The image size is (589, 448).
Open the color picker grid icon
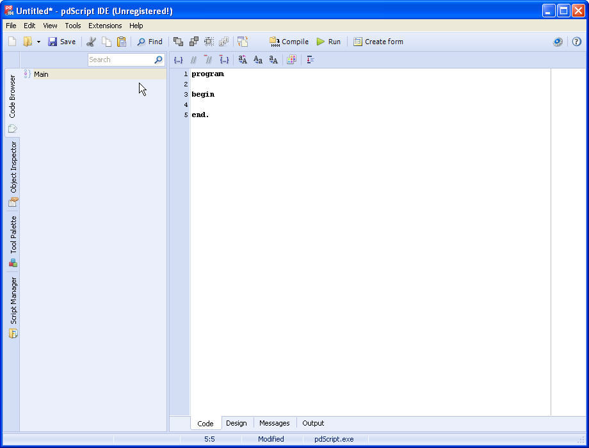[x=291, y=60]
